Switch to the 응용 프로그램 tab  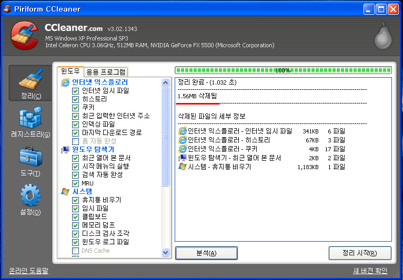click(x=106, y=72)
